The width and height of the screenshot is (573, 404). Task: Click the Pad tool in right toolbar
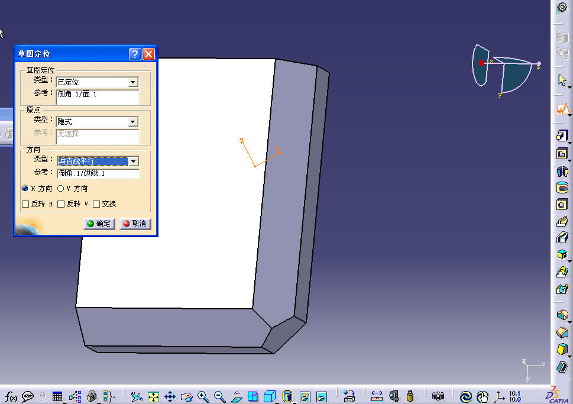[562, 136]
